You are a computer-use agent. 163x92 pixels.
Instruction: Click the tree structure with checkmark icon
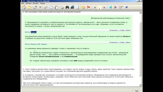click(121, 7)
